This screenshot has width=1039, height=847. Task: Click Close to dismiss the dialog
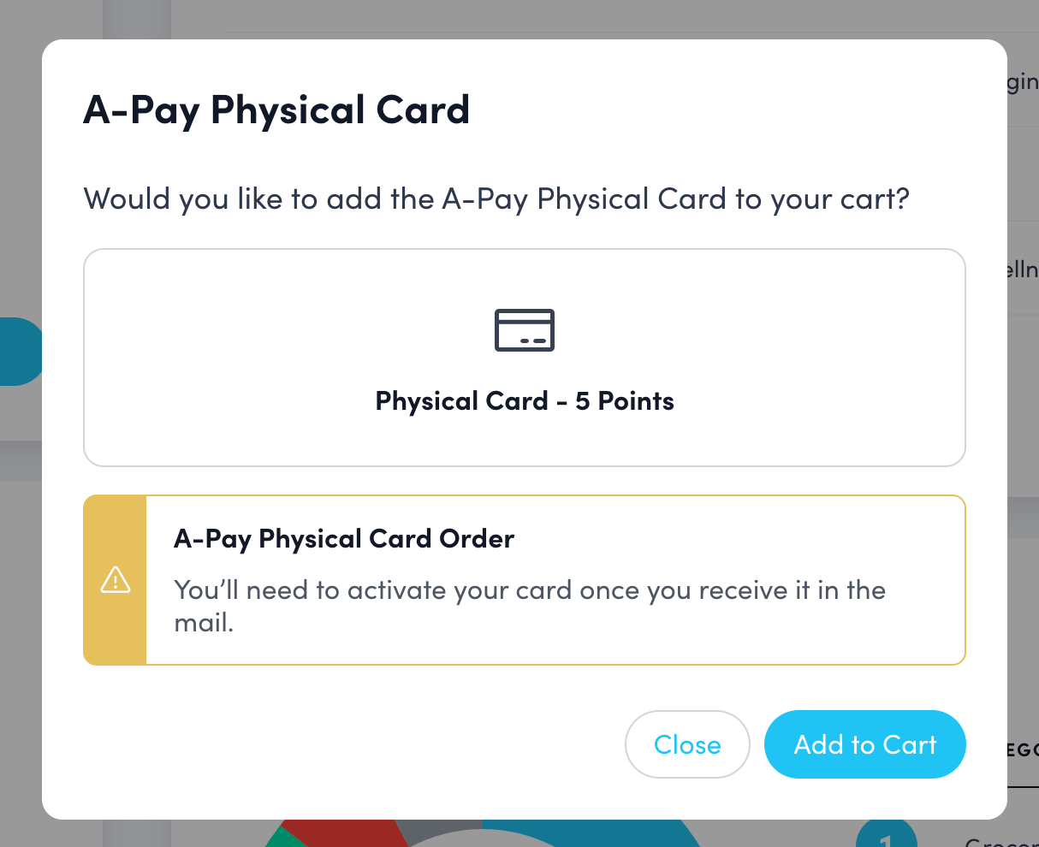click(687, 744)
